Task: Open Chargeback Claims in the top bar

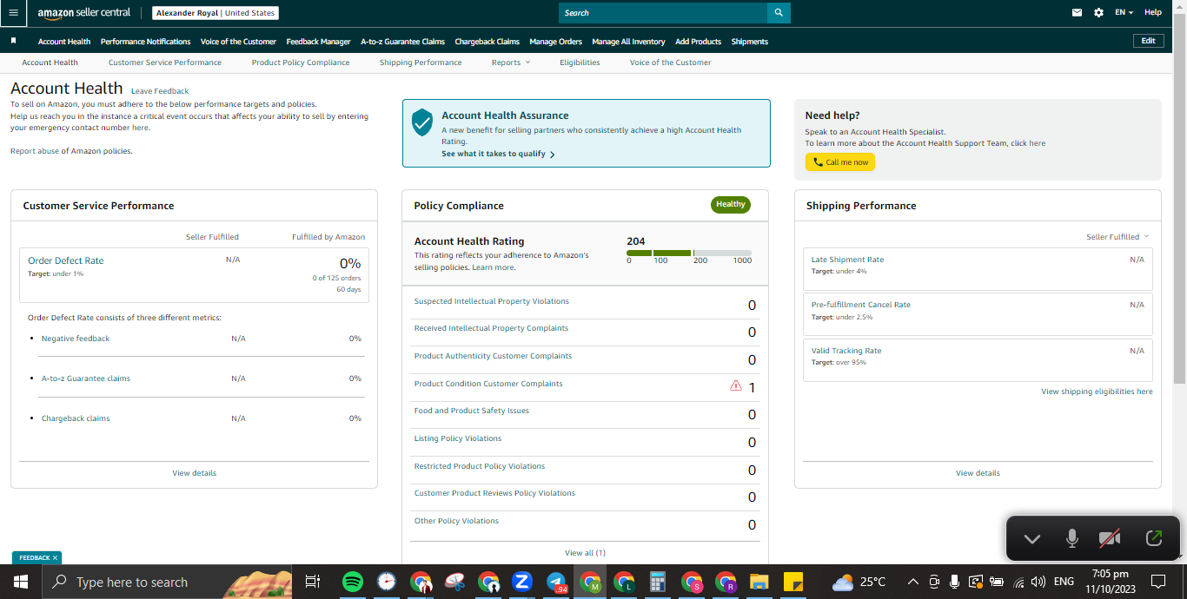Action: coord(487,42)
